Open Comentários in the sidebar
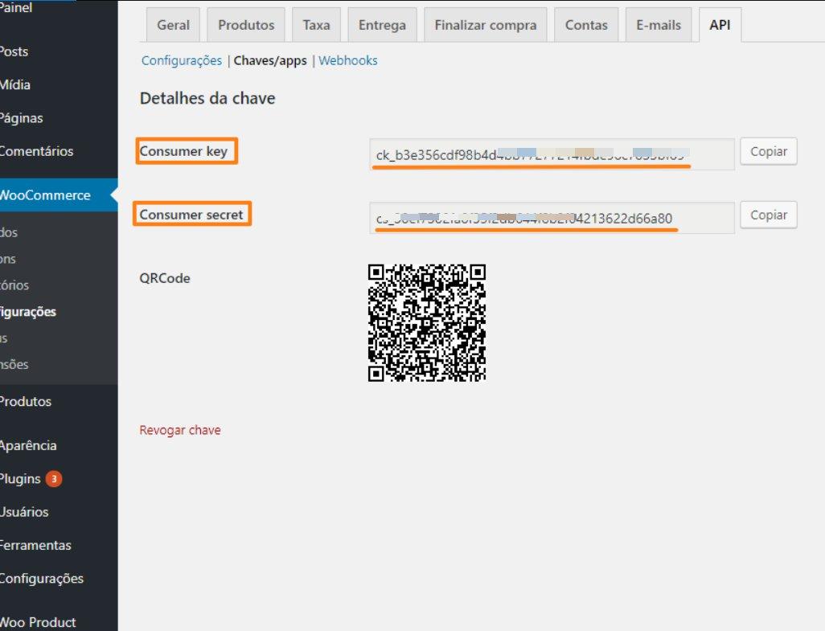The height and width of the screenshot is (631, 825). 36,151
